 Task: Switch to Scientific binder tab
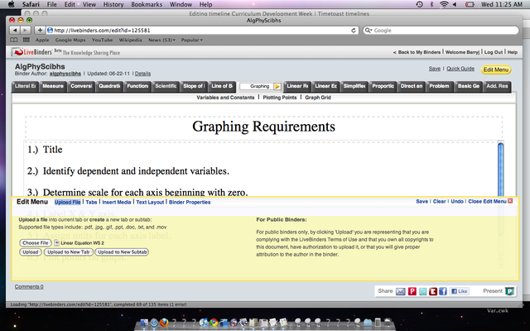coord(166,86)
